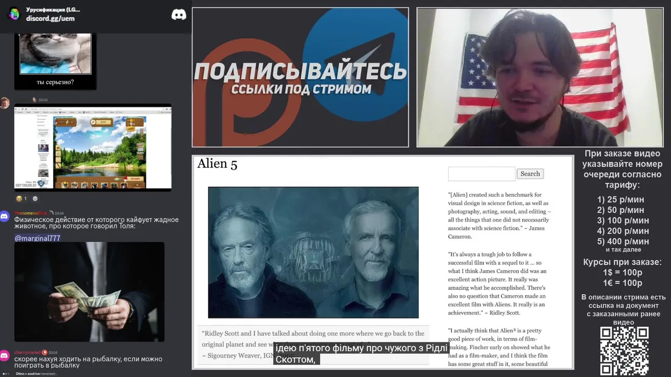Click the 'Alien 5' page heading
Screen dimensions: 671x377
(217, 164)
